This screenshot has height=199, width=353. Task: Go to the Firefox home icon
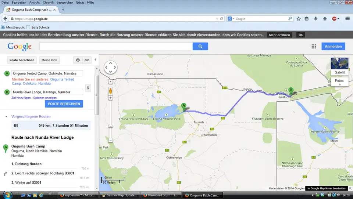coord(325,19)
